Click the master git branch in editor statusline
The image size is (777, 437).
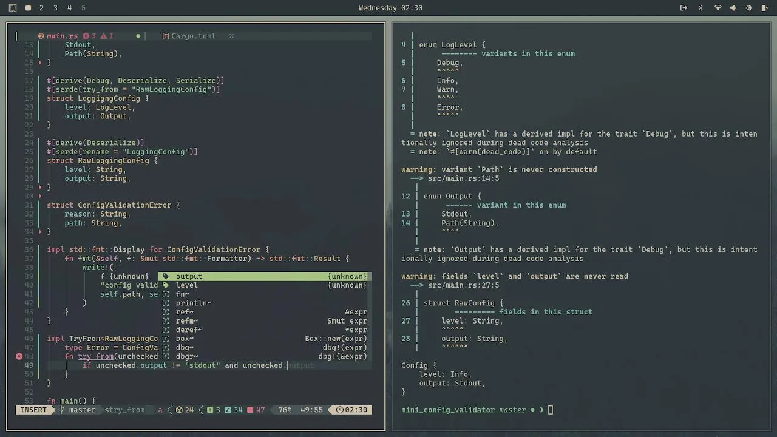pyautogui.click(x=78, y=410)
